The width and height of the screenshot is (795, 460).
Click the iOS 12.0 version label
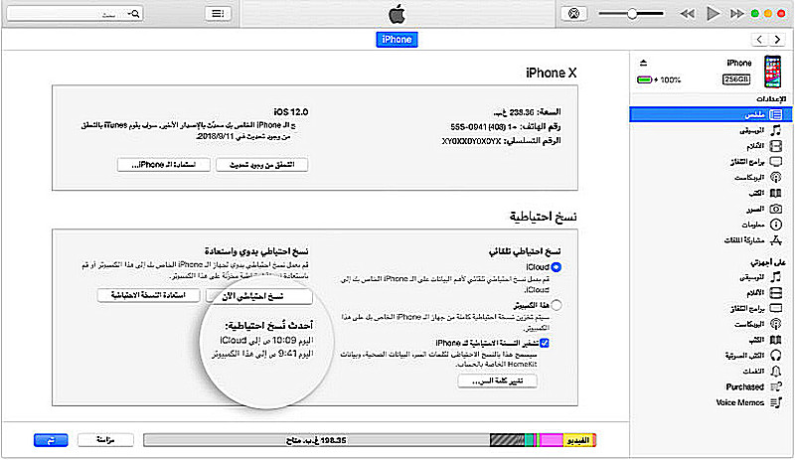pos(291,111)
